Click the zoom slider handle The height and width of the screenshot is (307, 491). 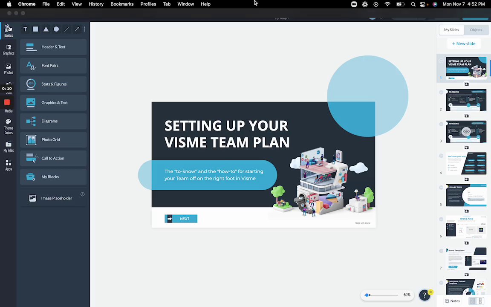367,295
